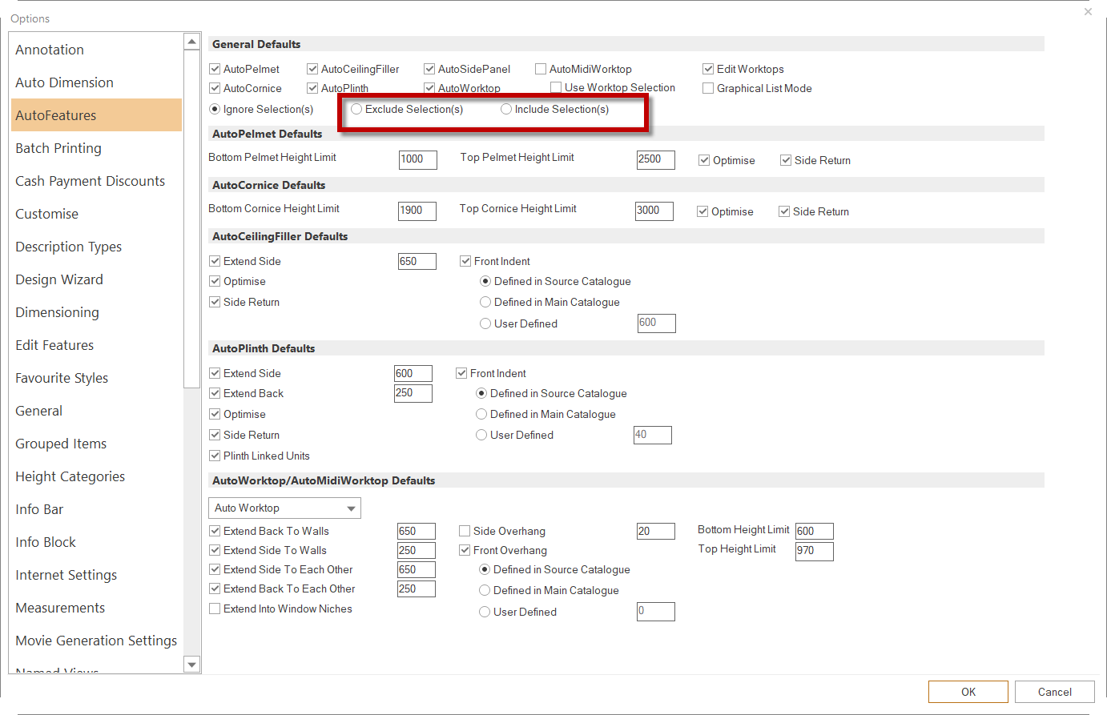This screenshot has height=715, width=1107.
Task: Click the Bottom Cornice Height Limit field
Action: tap(417, 211)
